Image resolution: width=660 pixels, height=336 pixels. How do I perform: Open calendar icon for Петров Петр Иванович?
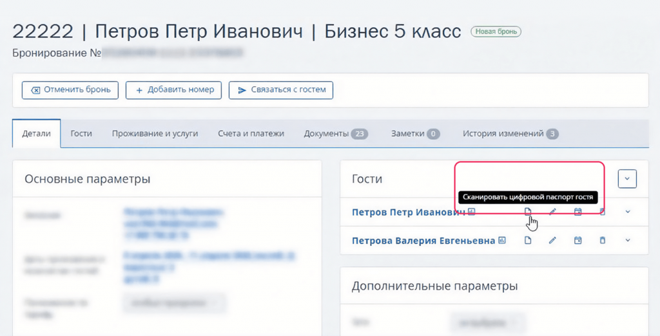pos(578,212)
